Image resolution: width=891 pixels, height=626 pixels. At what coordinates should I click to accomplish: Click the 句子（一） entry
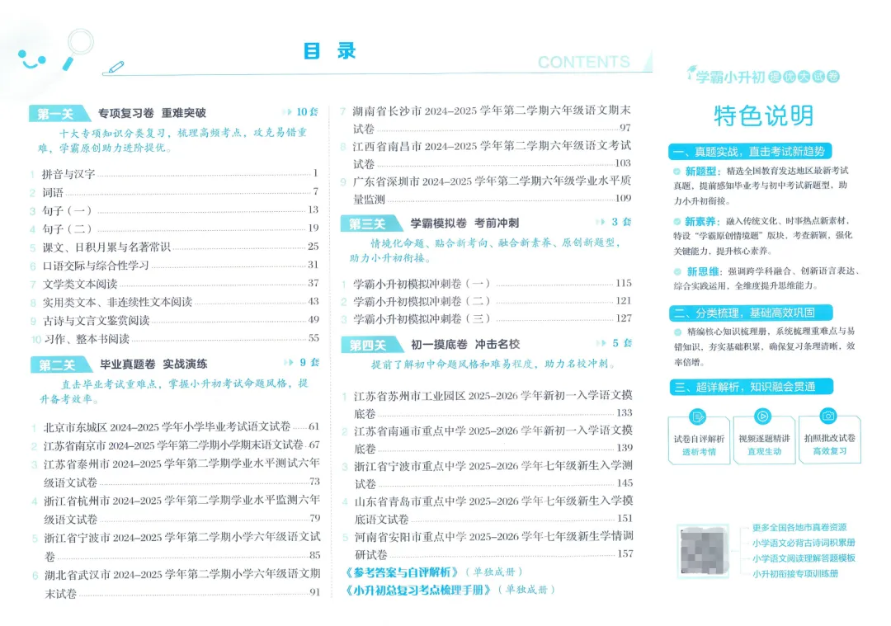click(x=174, y=210)
